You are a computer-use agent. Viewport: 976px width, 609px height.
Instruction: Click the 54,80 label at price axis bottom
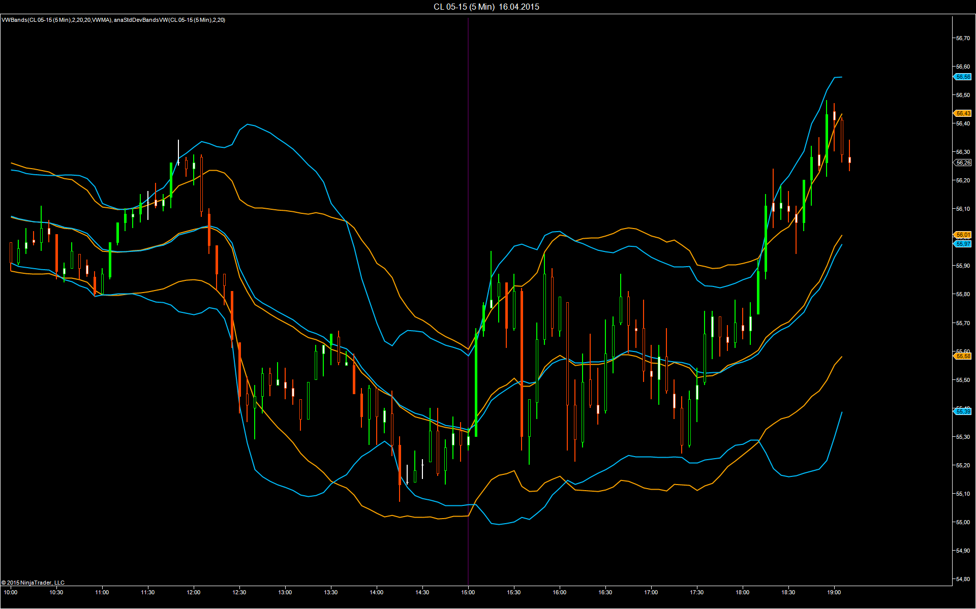[963, 579]
